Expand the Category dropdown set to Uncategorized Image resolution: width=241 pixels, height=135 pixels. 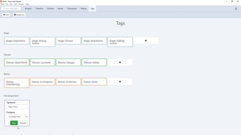coord(17,117)
